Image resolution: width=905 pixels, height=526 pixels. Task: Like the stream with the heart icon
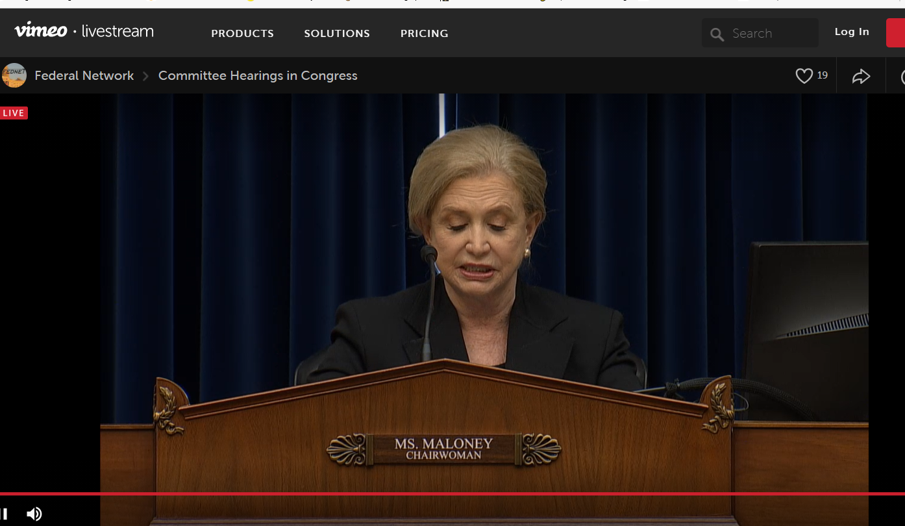point(804,76)
